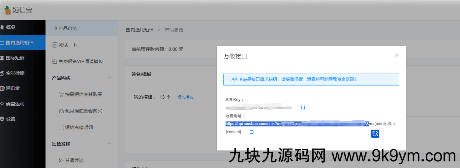
Task: Click the {content} parameter text
Action: [233, 132]
